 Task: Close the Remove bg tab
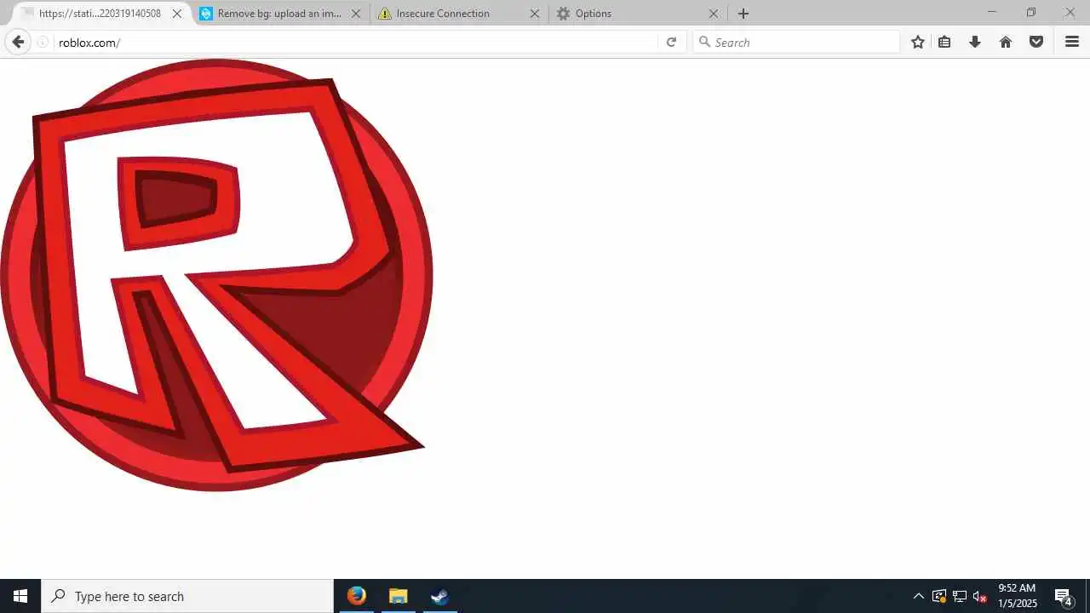[356, 14]
